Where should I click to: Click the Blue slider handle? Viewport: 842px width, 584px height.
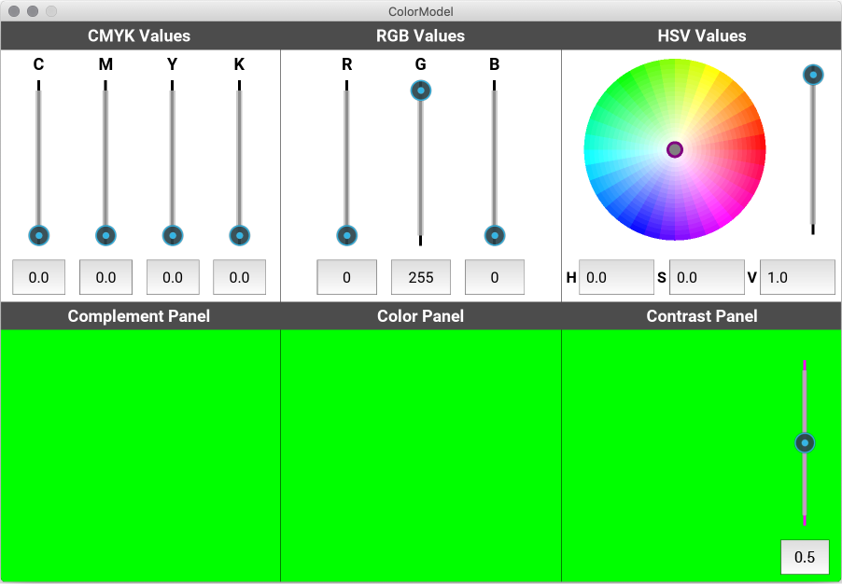point(495,236)
